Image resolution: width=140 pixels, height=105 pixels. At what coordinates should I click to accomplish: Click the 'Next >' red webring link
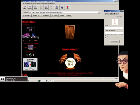36,47
